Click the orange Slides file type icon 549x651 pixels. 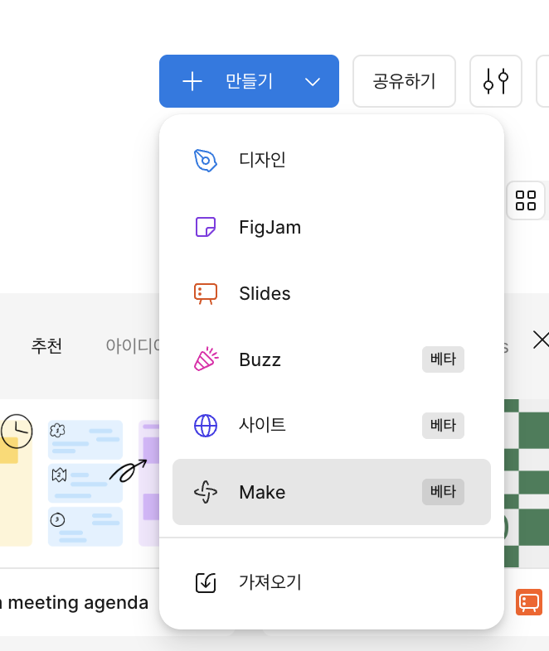tap(529, 602)
